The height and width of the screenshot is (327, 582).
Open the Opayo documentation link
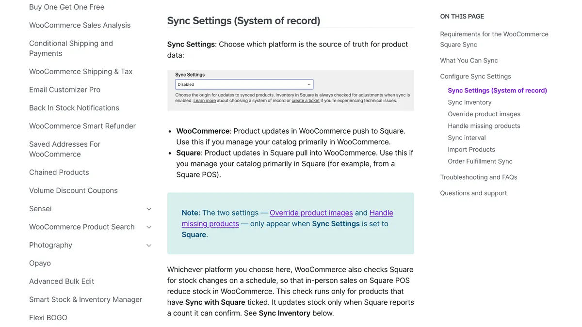click(40, 263)
